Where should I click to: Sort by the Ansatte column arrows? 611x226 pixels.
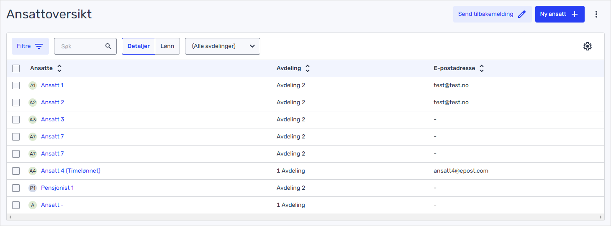[59, 68]
